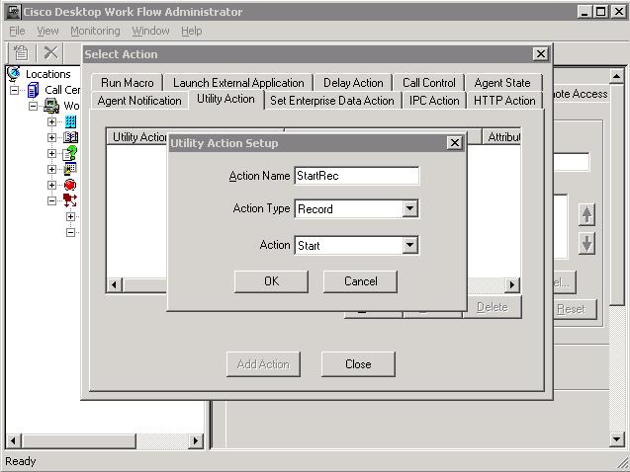
Task: Open the Help menu
Action: pos(191,31)
